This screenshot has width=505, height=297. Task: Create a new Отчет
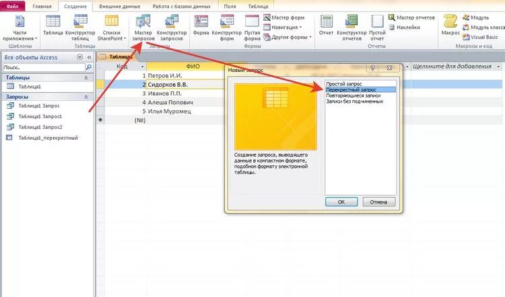click(x=326, y=25)
